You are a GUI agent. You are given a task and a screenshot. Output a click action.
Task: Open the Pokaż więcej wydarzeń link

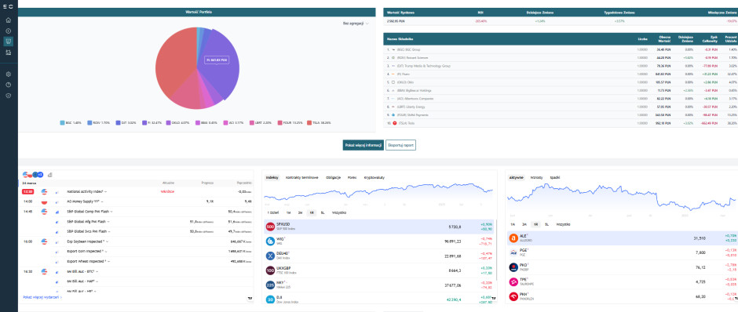[42, 297]
